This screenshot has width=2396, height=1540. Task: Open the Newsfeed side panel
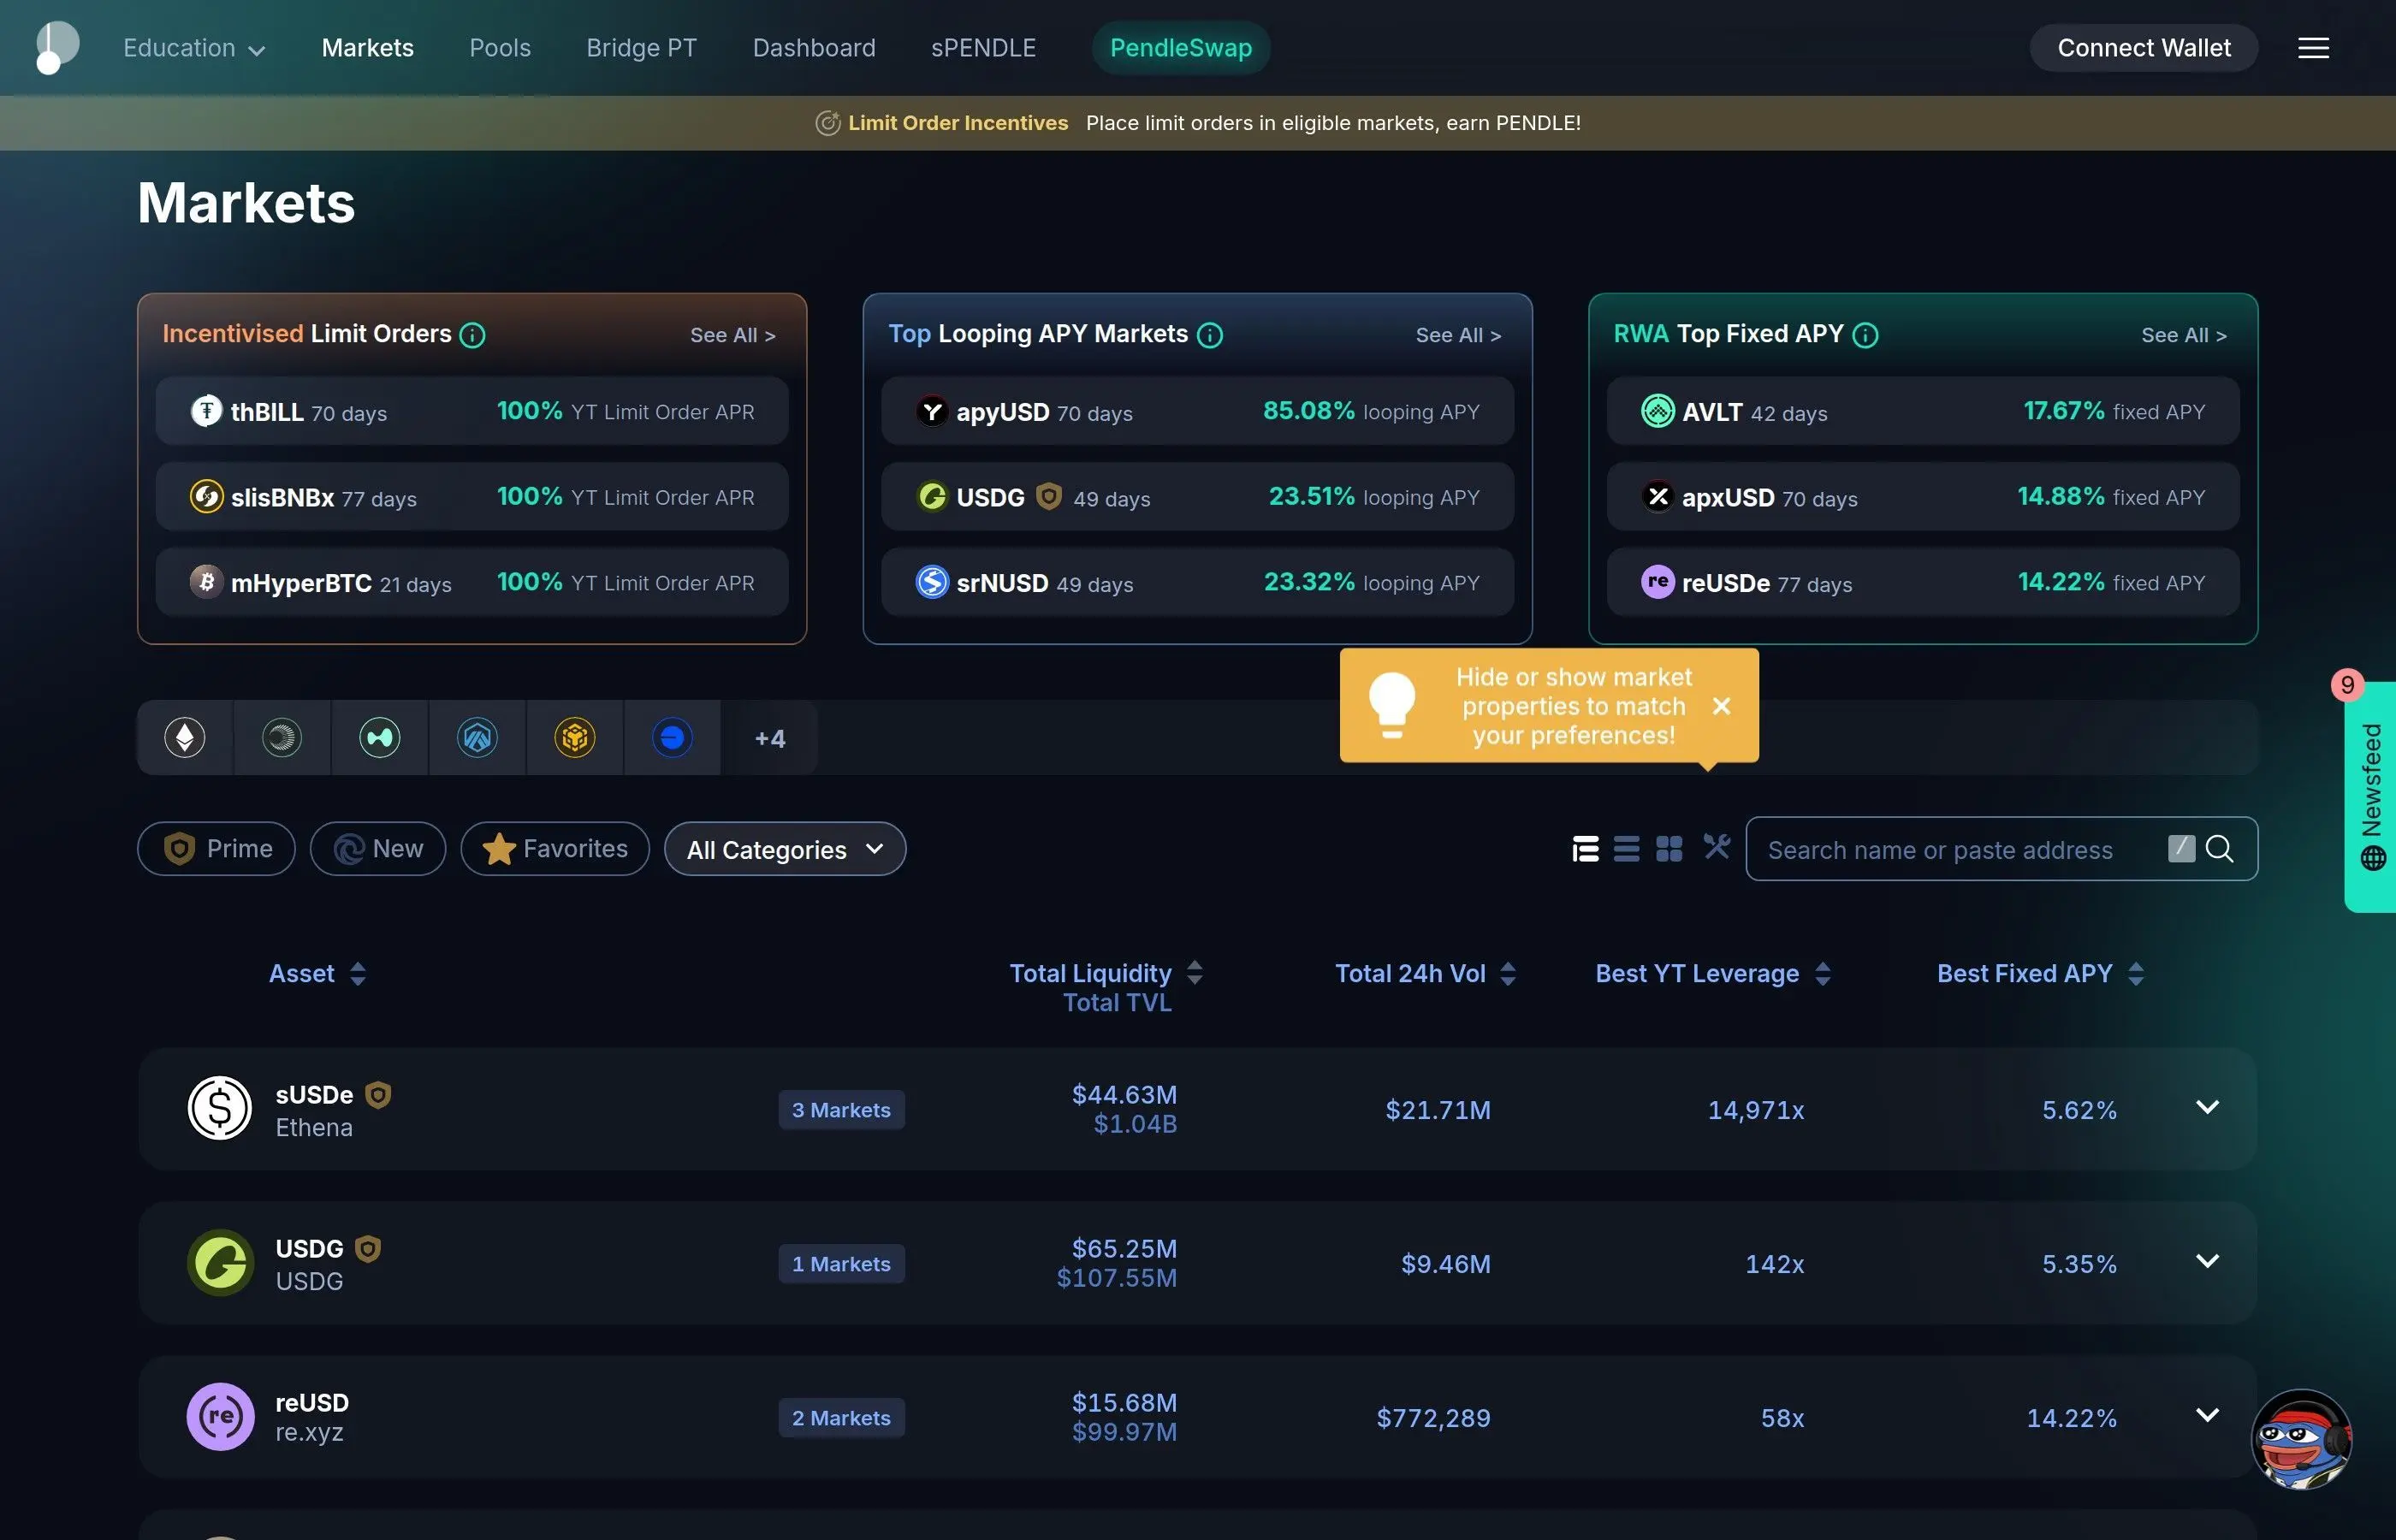click(2370, 797)
